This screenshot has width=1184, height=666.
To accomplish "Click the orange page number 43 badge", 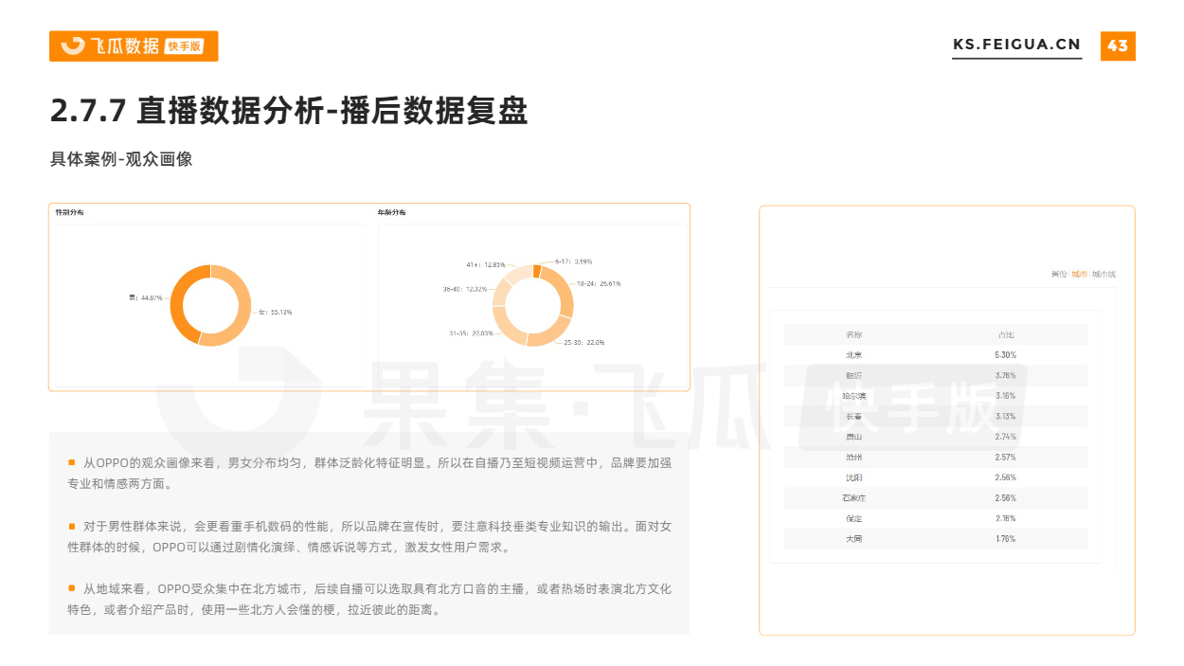I will click(1118, 45).
